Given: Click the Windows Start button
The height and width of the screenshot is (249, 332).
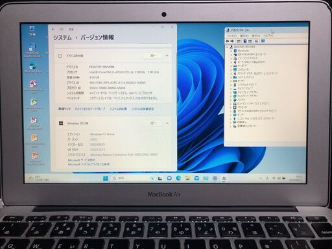Looking at the screenshot, I should [105, 178].
